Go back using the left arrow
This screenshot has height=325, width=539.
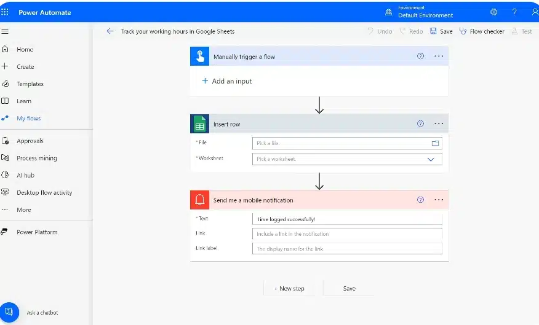[x=110, y=31]
